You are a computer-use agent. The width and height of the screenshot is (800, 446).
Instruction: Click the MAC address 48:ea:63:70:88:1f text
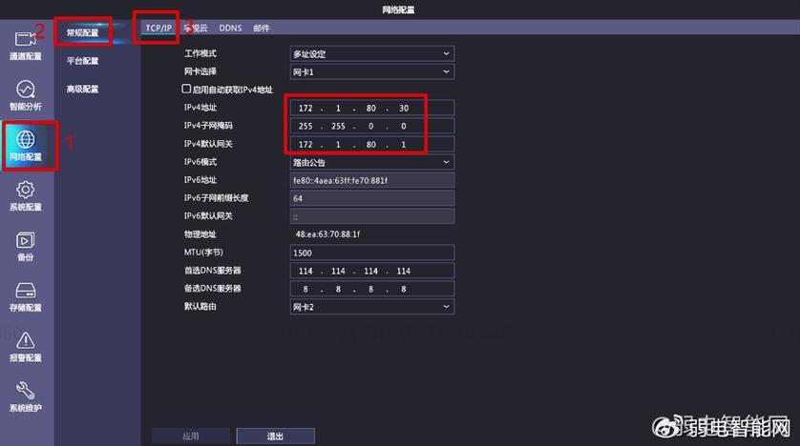pos(328,234)
